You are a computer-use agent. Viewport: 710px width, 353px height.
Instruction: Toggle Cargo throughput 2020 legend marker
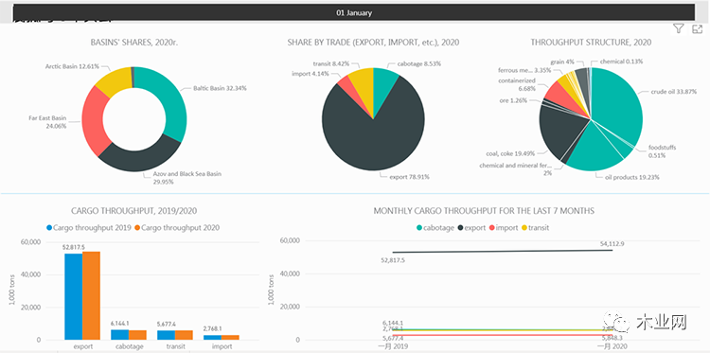click(x=137, y=228)
